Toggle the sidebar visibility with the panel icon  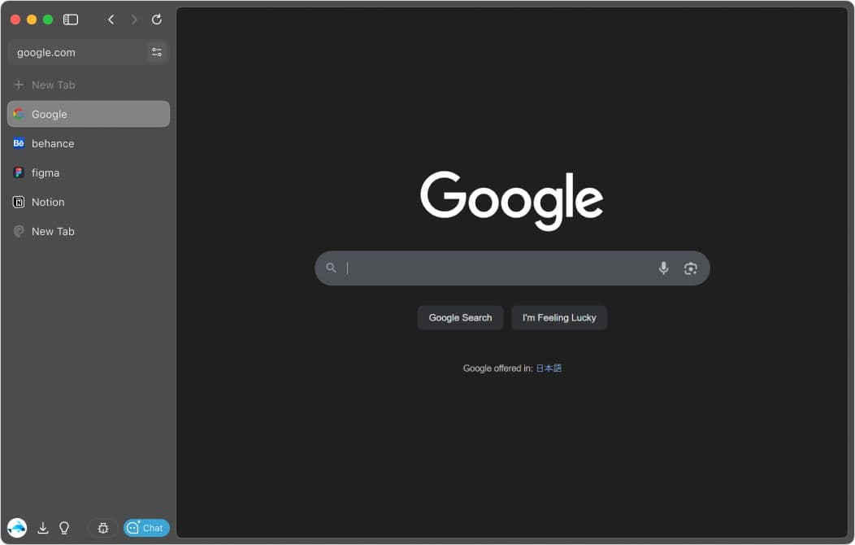pos(70,20)
